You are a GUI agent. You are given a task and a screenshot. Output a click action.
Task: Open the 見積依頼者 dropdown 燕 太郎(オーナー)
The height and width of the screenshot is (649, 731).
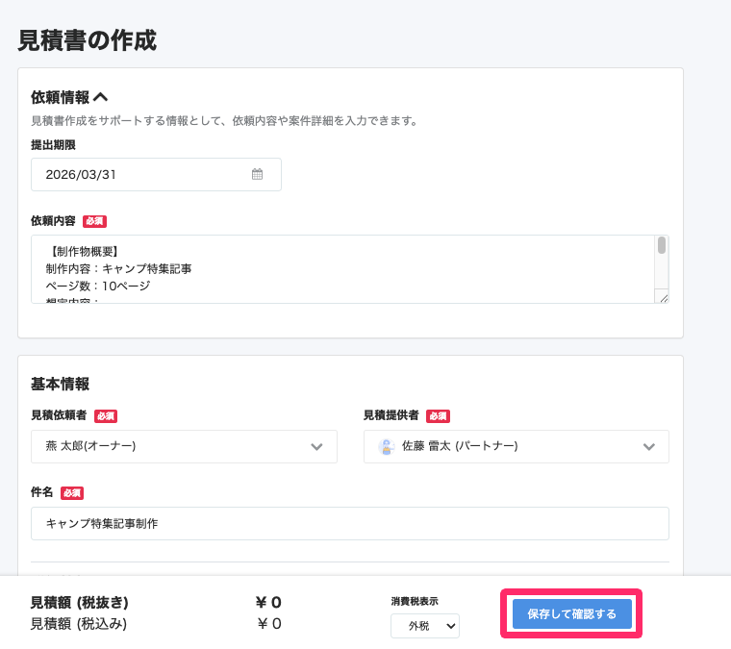click(184, 446)
